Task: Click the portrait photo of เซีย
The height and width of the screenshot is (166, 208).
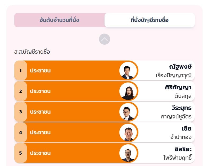Action: (128, 133)
